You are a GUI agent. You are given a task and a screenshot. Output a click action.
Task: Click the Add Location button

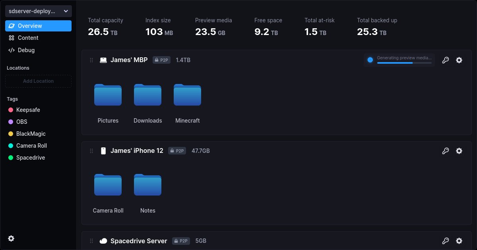39,81
